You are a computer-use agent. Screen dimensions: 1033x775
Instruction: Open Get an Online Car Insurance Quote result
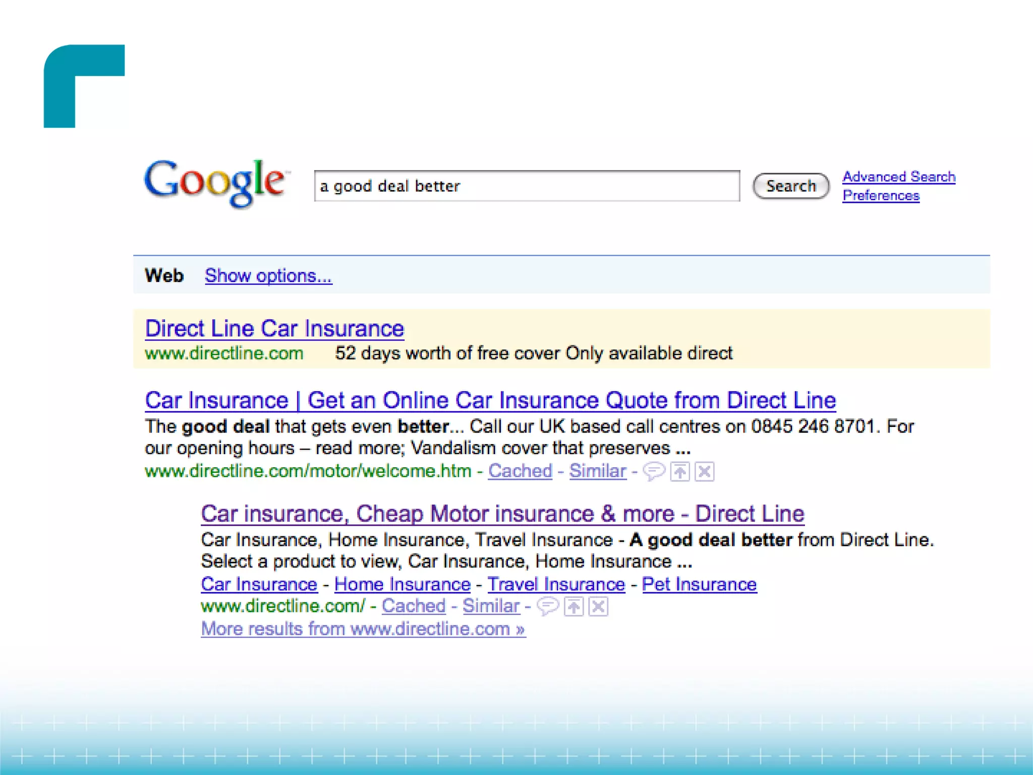tap(490, 401)
